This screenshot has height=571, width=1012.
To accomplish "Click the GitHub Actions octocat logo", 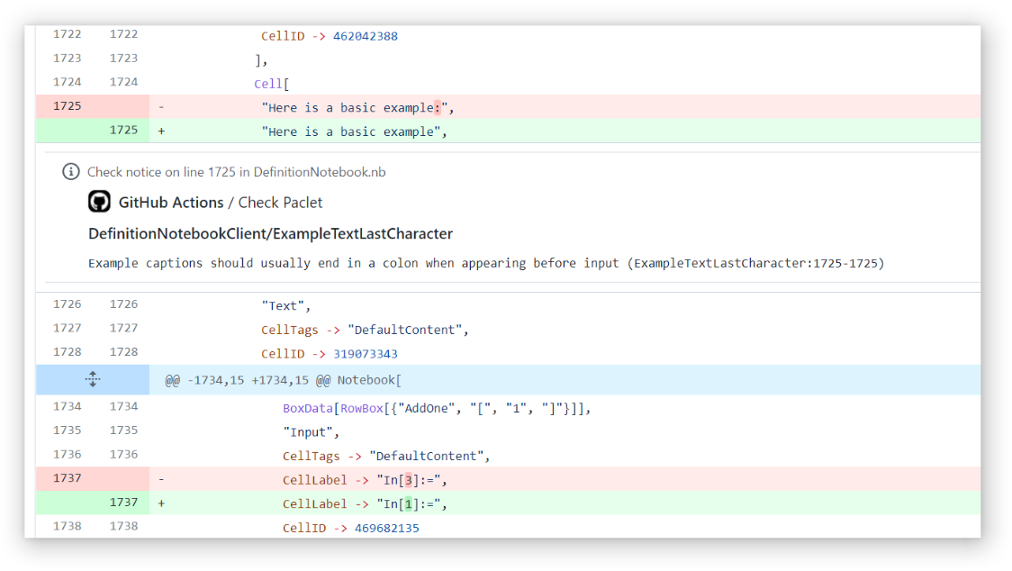I will (x=99, y=202).
